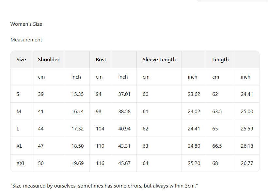Select the 116 bust cm cell
The image size is (268, 196).
click(x=100, y=163)
